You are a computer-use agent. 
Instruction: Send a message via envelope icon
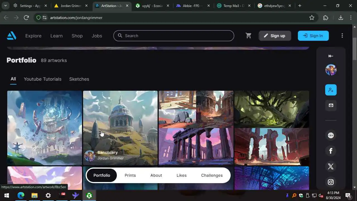(x=331, y=105)
